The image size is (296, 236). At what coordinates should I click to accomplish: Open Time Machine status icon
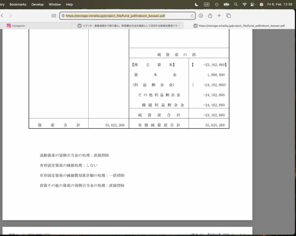tap(217, 4)
